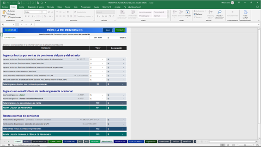The height and width of the screenshot is (147, 261).
Task: Click value cell for Pensiones sobre riesgos laborales
Action: click(x=98, y=63)
